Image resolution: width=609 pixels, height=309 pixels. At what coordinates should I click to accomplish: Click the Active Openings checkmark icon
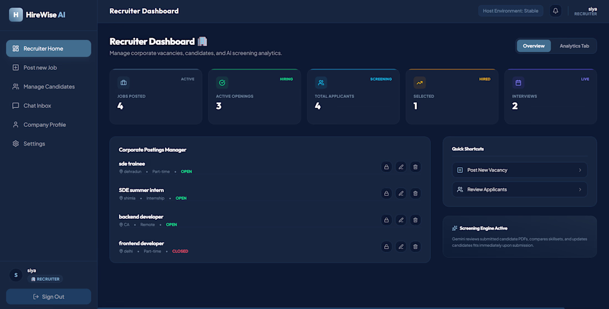(222, 83)
